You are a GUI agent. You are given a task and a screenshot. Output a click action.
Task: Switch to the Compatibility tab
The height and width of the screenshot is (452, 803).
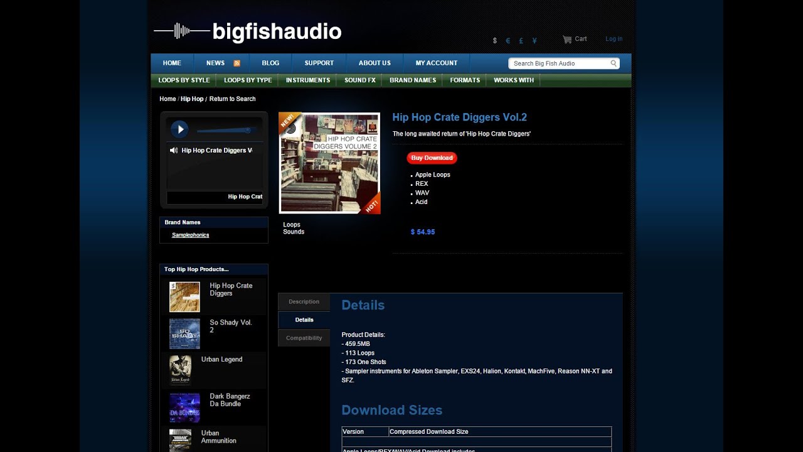(304, 338)
